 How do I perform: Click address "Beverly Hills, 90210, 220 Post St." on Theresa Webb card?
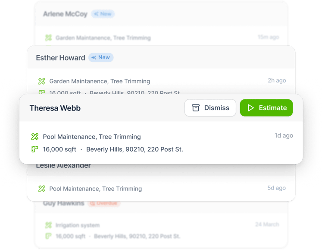[134, 149]
